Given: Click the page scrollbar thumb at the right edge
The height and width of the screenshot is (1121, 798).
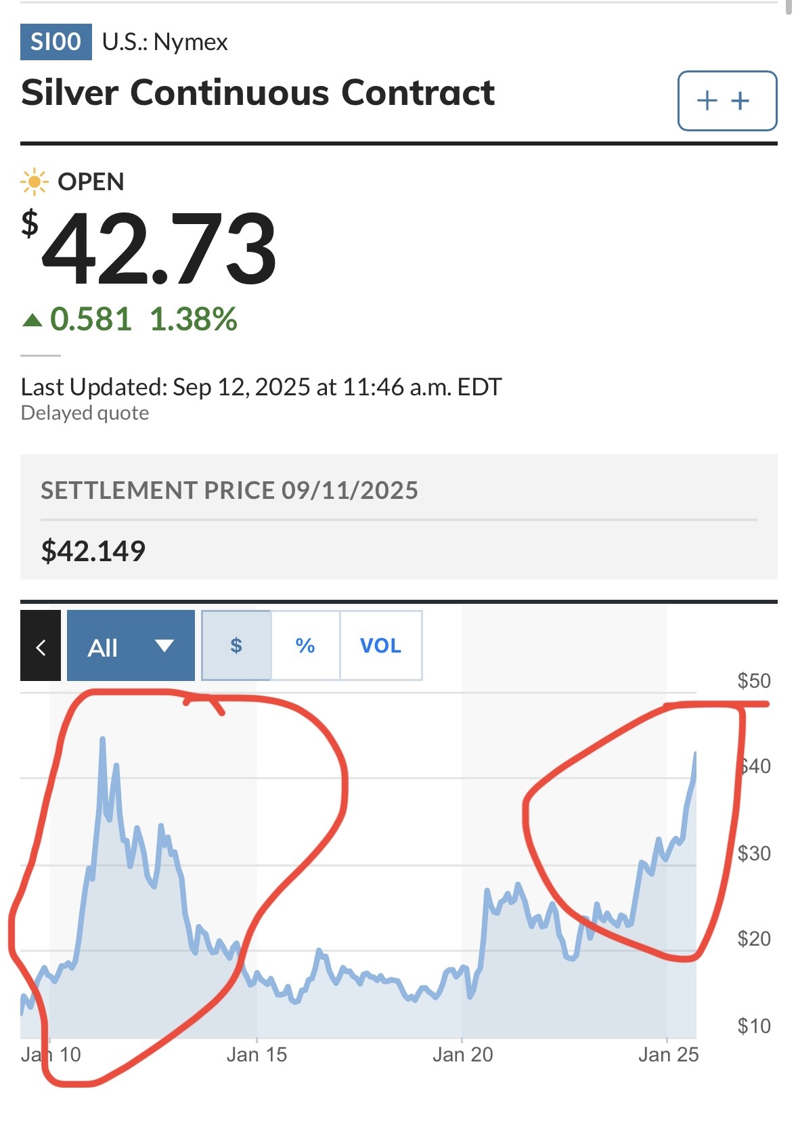Looking at the screenshot, I should [x=789, y=7].
